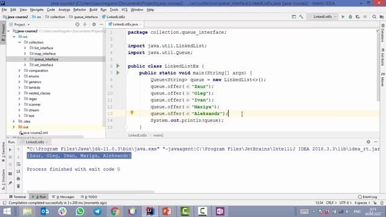This screenshot has height=217, width=386.
Task: Open the Event Log
Action: (x=367, y=197)
